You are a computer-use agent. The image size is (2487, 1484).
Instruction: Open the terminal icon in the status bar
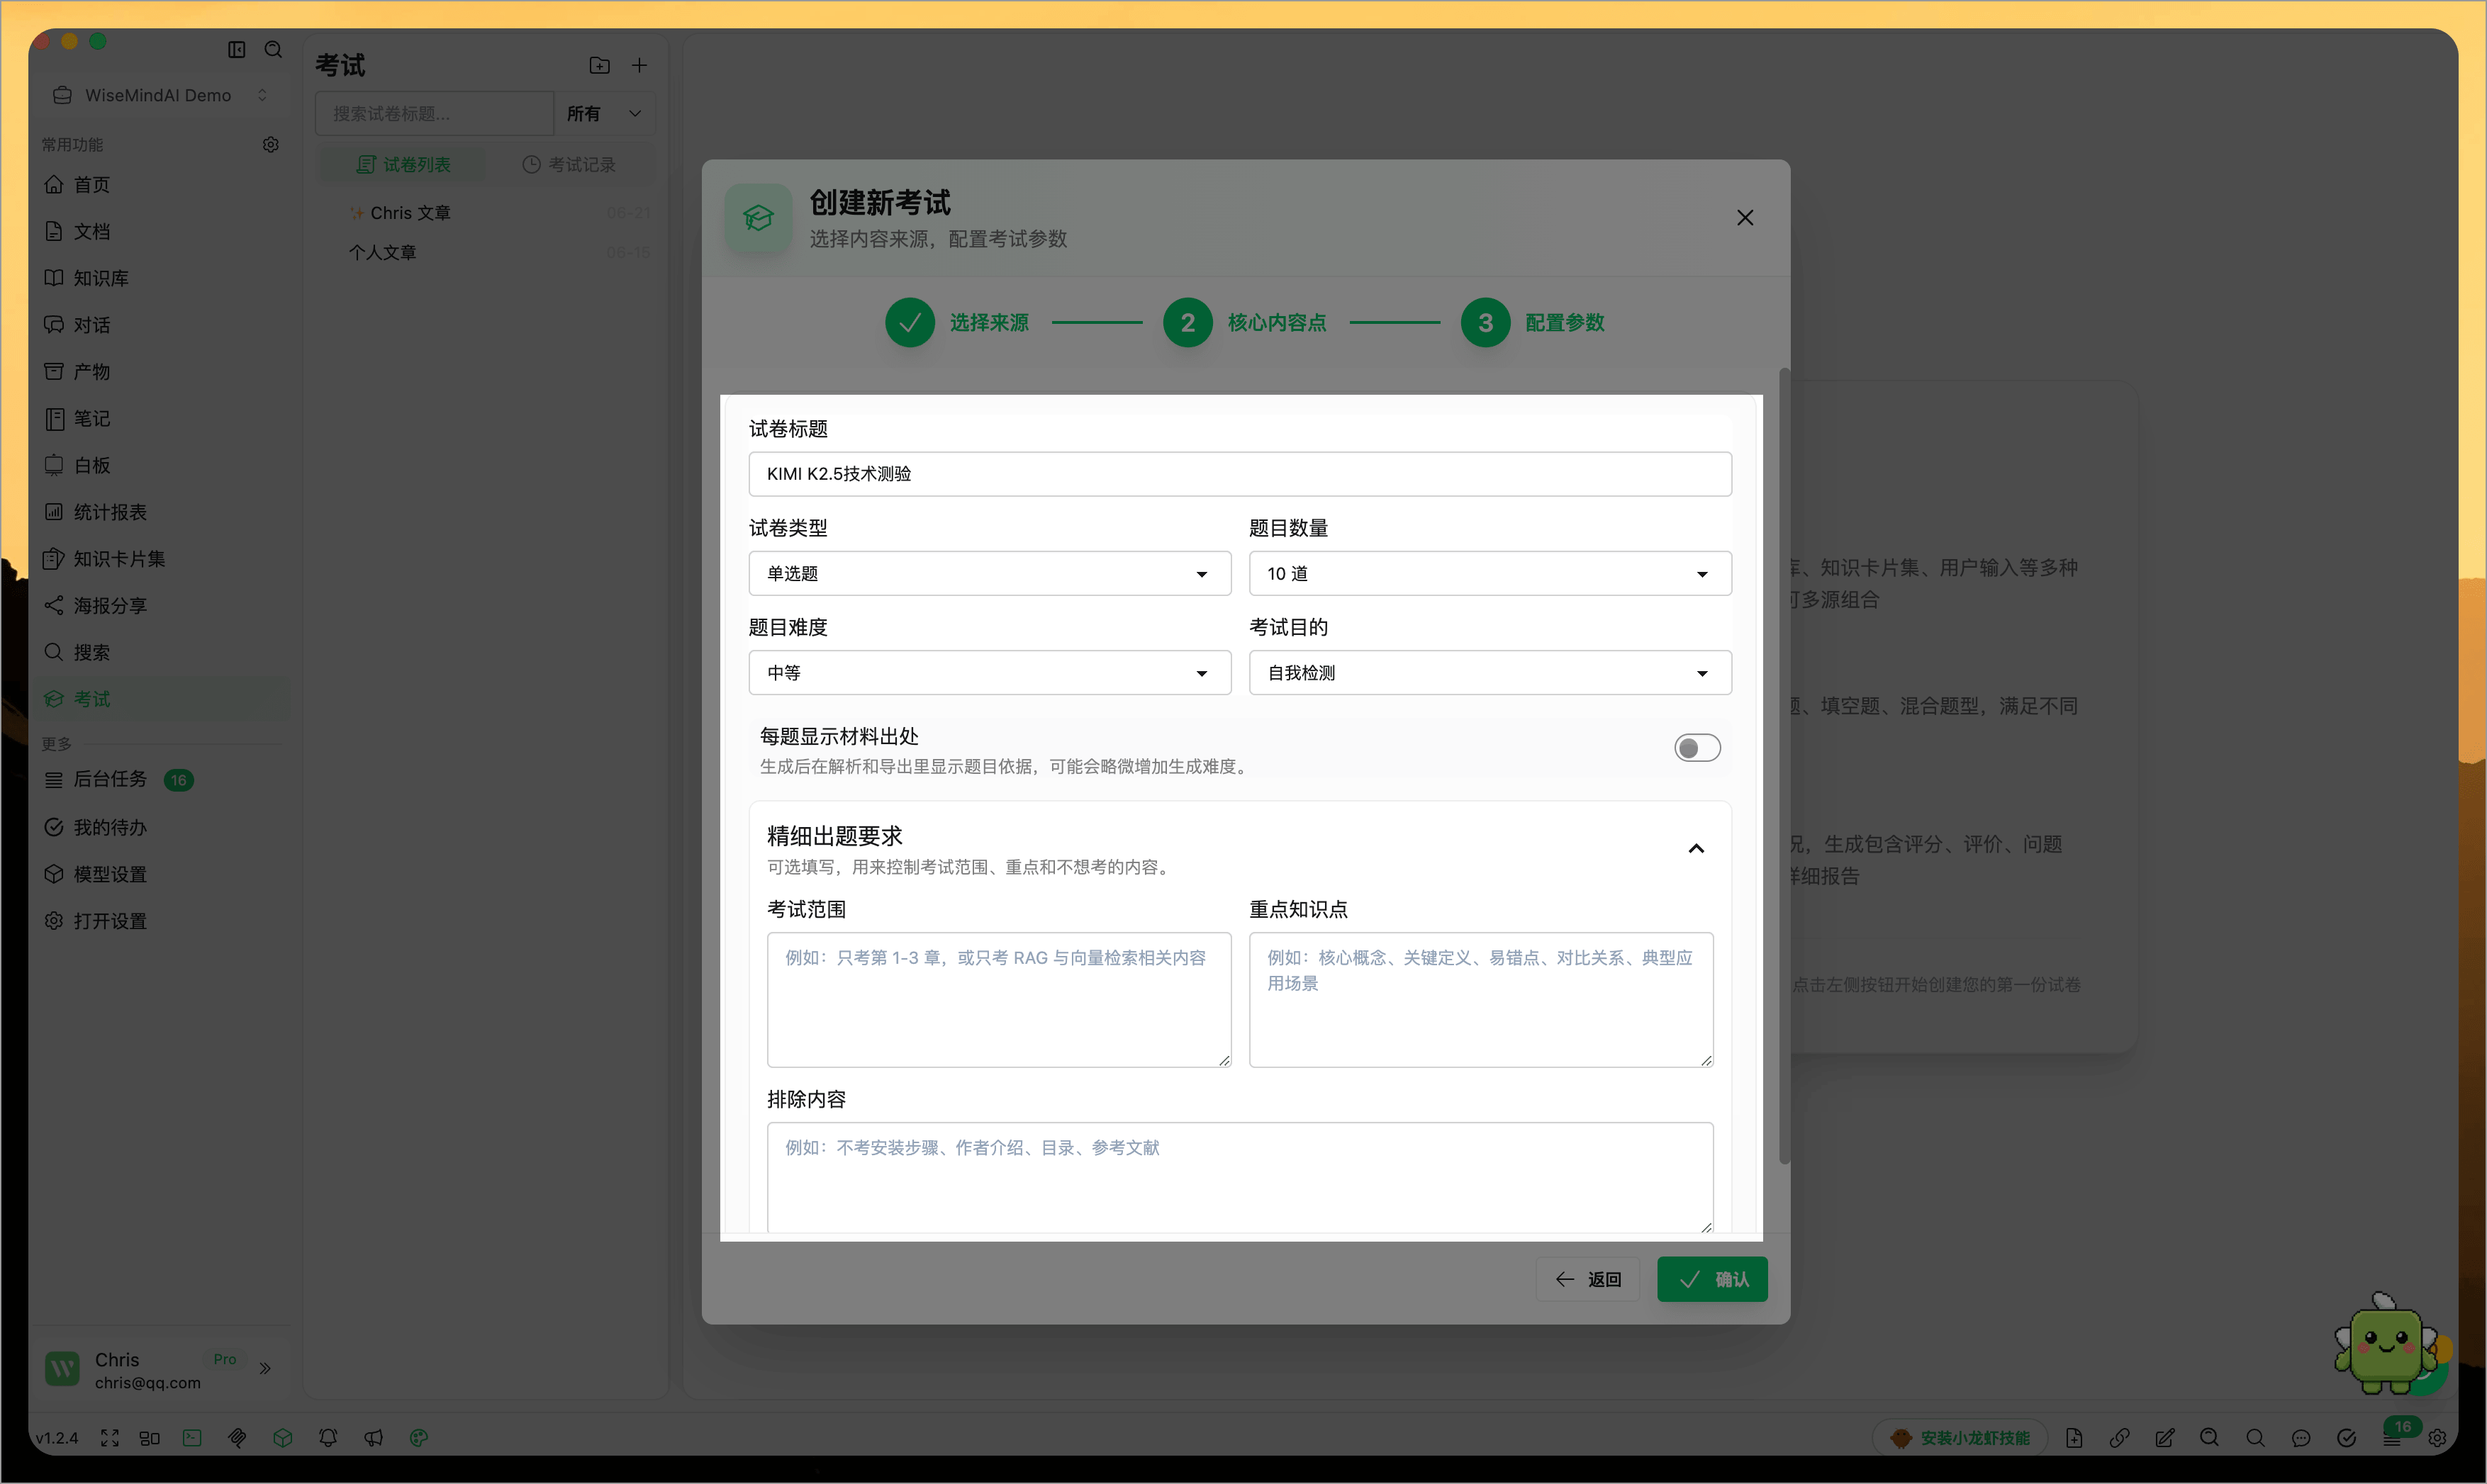pyautogui.click(x=192, y=1437)
